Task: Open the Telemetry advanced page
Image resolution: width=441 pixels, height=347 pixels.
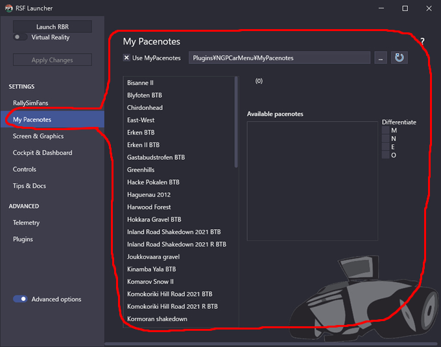Action: click(x=53, y=223)
